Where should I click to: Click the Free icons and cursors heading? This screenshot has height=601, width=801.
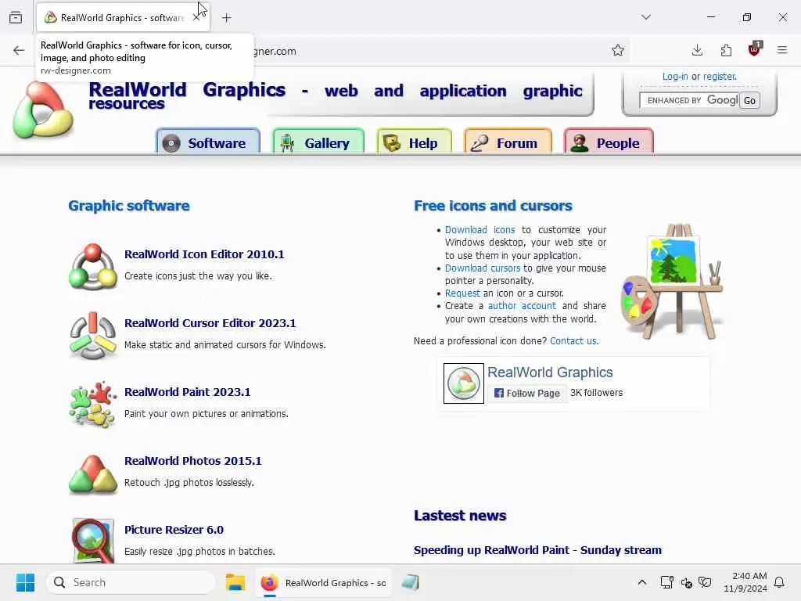[493, 206]
